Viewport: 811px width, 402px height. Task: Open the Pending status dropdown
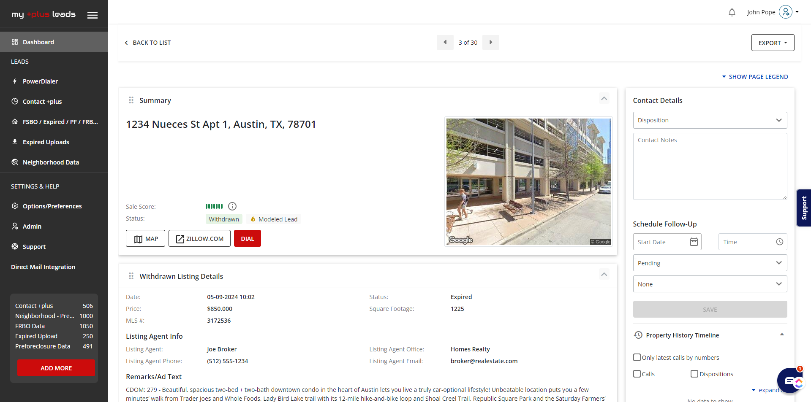[710, 263]
